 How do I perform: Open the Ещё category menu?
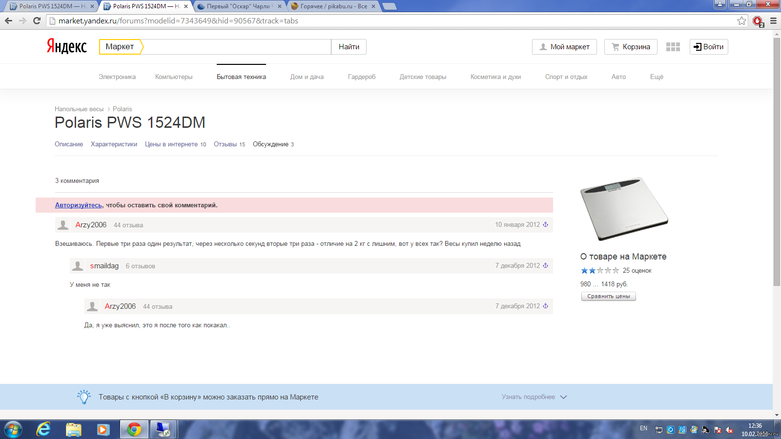tap(657, 77)
